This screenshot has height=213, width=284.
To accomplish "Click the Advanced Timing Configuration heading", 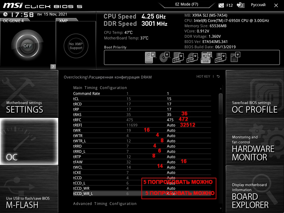I will (105, 204).
